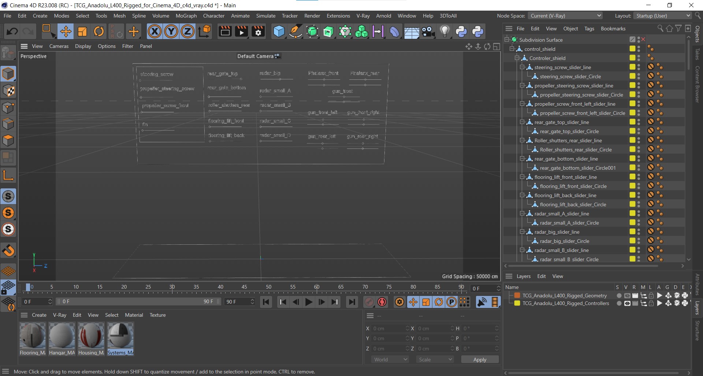Image resolution: width=703 pixels, height=376 pixels.
Task: Click the Spline Pen tool icon
Action: click(295, 31)
